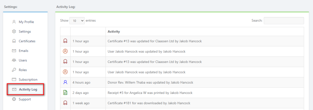Click the Roles key icon
Screen dimensions: 313x110
(14, 70)
